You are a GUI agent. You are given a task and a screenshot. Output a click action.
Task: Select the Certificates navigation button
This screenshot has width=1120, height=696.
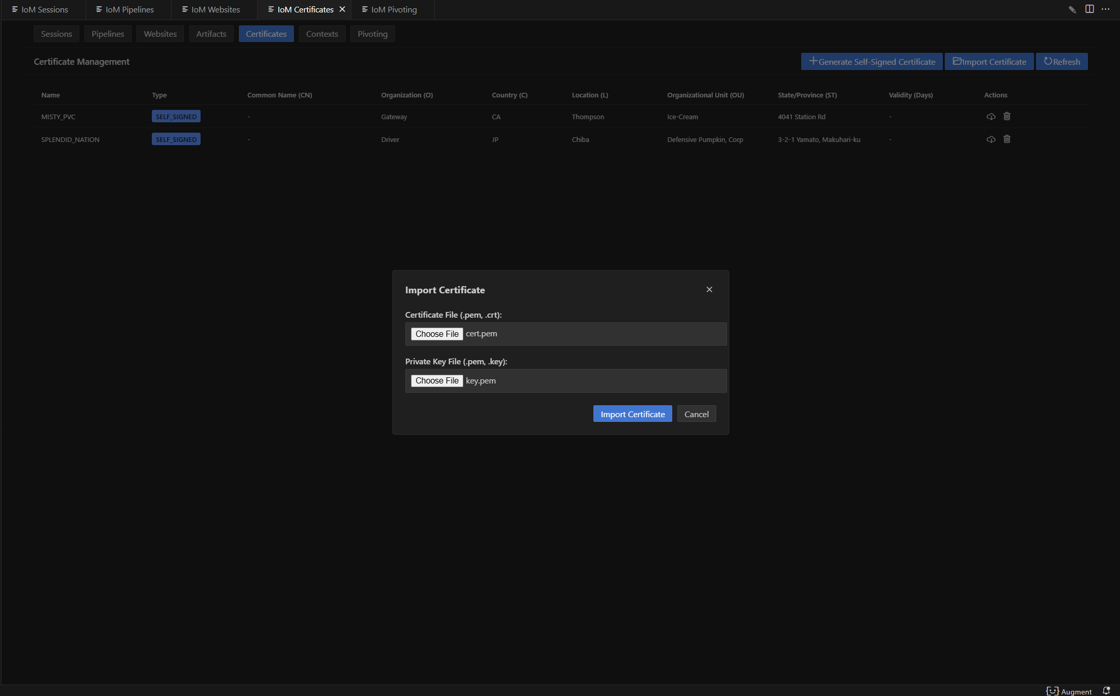pos(266,34)
